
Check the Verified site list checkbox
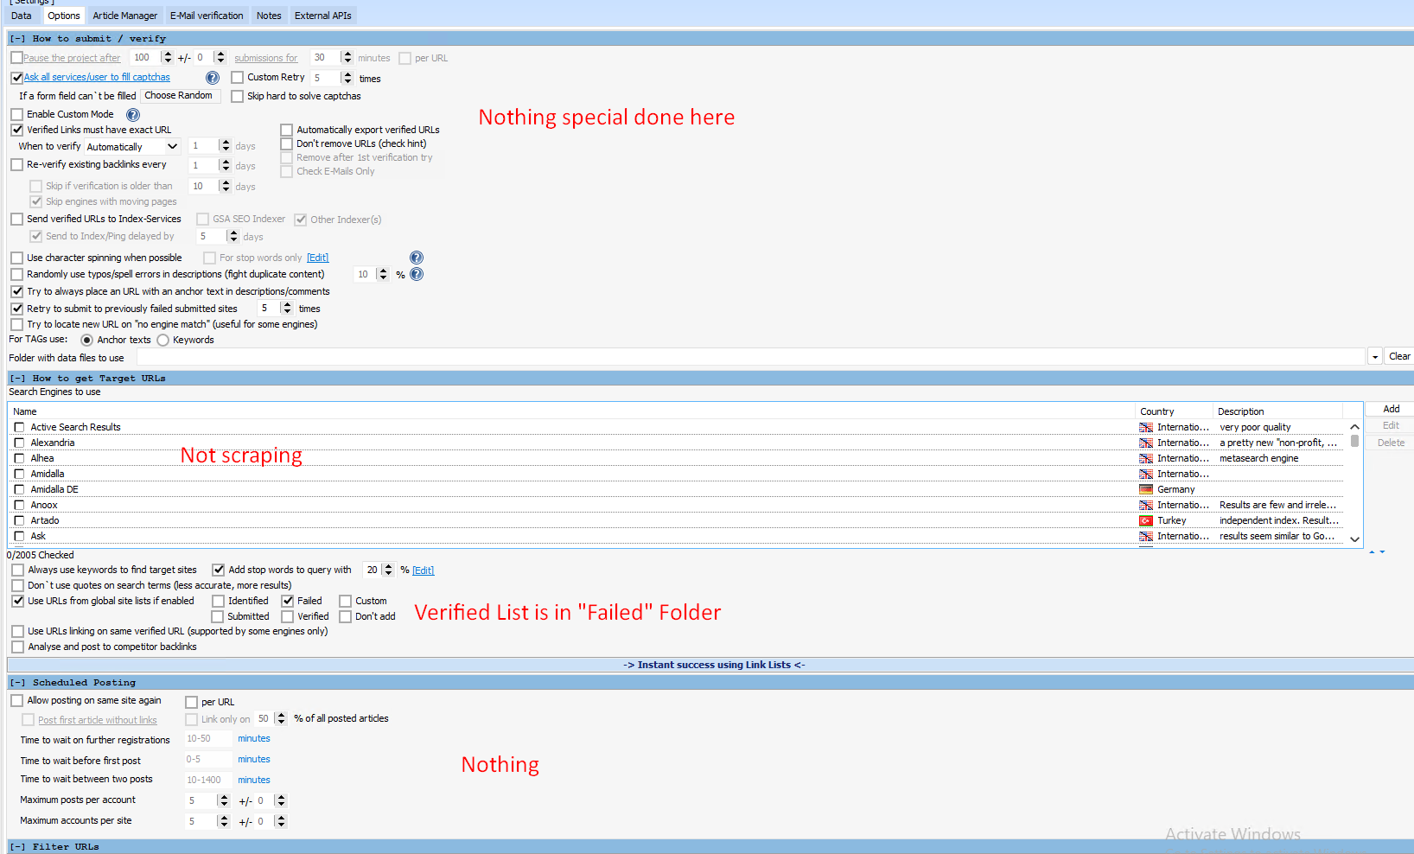[x=288, y=617]
